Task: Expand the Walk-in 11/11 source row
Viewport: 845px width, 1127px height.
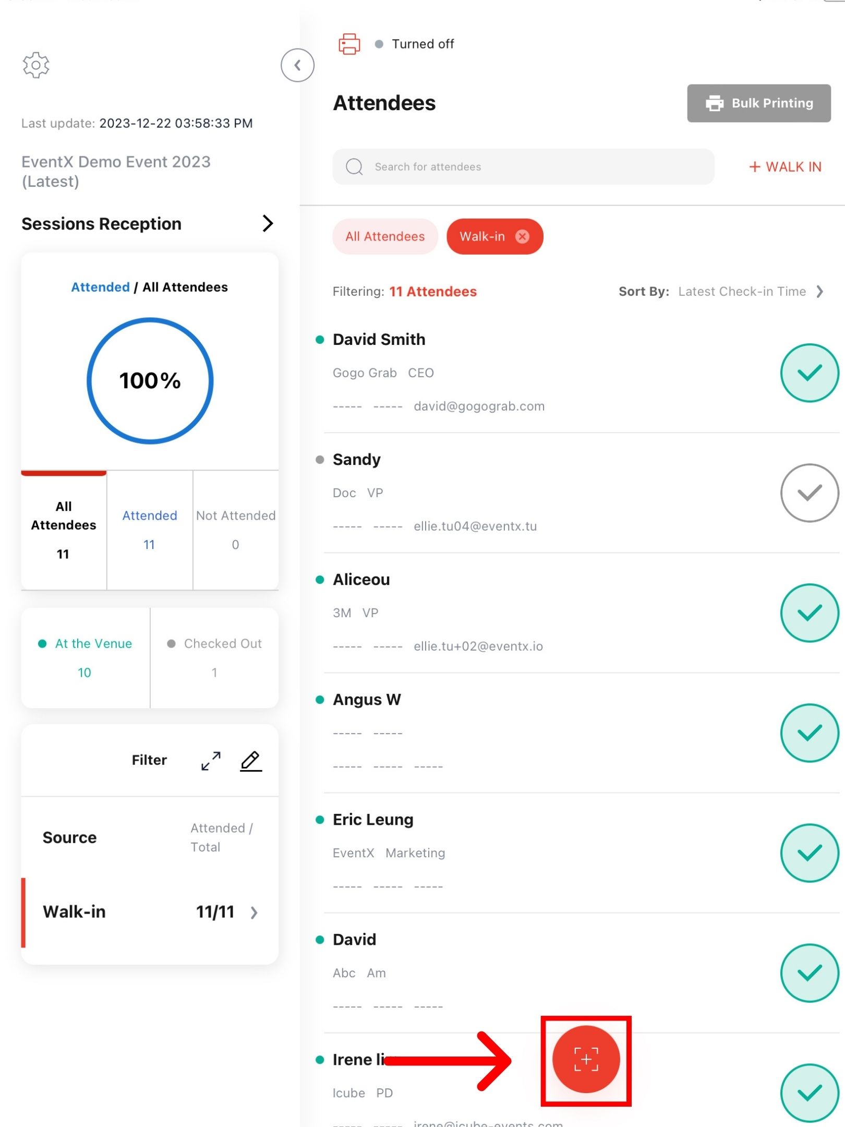Action: (150, 912)
